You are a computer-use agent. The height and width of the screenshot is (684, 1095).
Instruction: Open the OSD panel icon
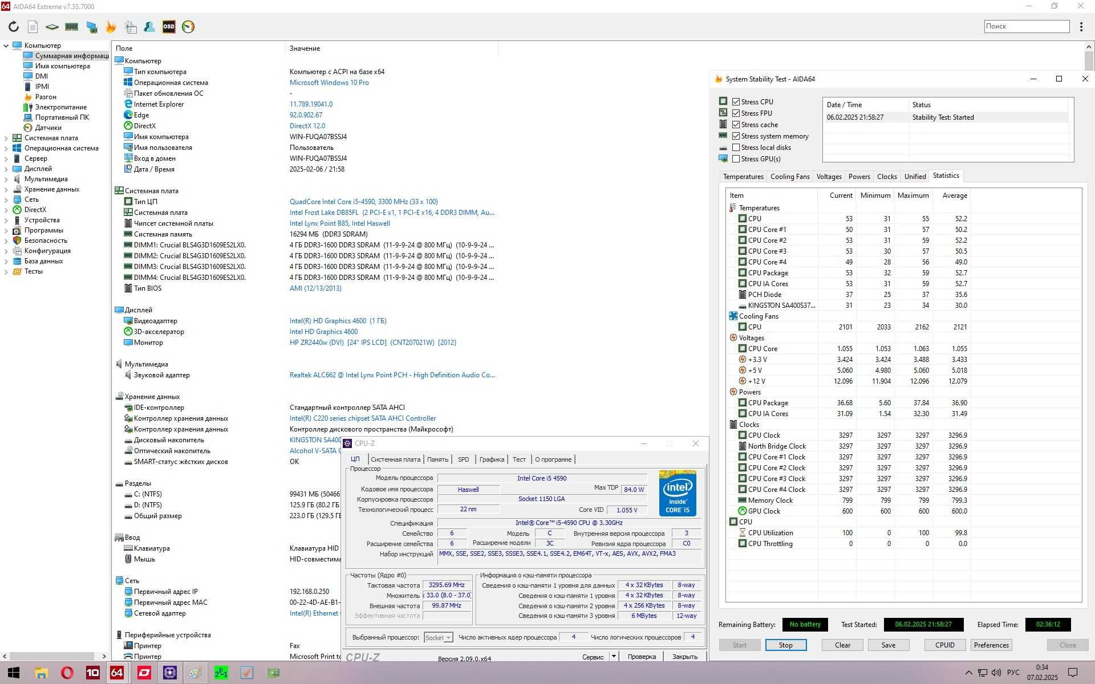point(169,27)
